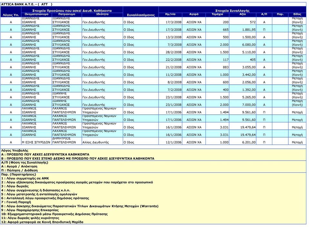Select the 'Α/Π' column header
The image size is (309, 227).
point(264,14)
